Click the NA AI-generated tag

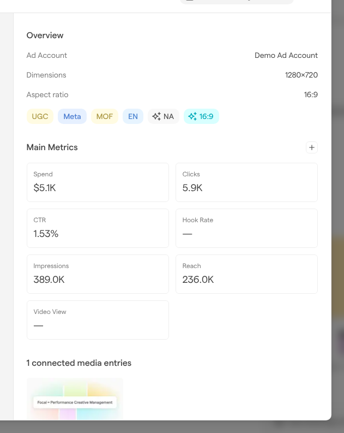pyautogui.click(x=164, y=116)
